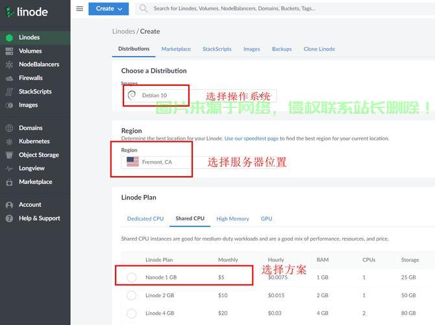Click the CPUs column header
Screen dimensions: 435x325
pos(369,260)
